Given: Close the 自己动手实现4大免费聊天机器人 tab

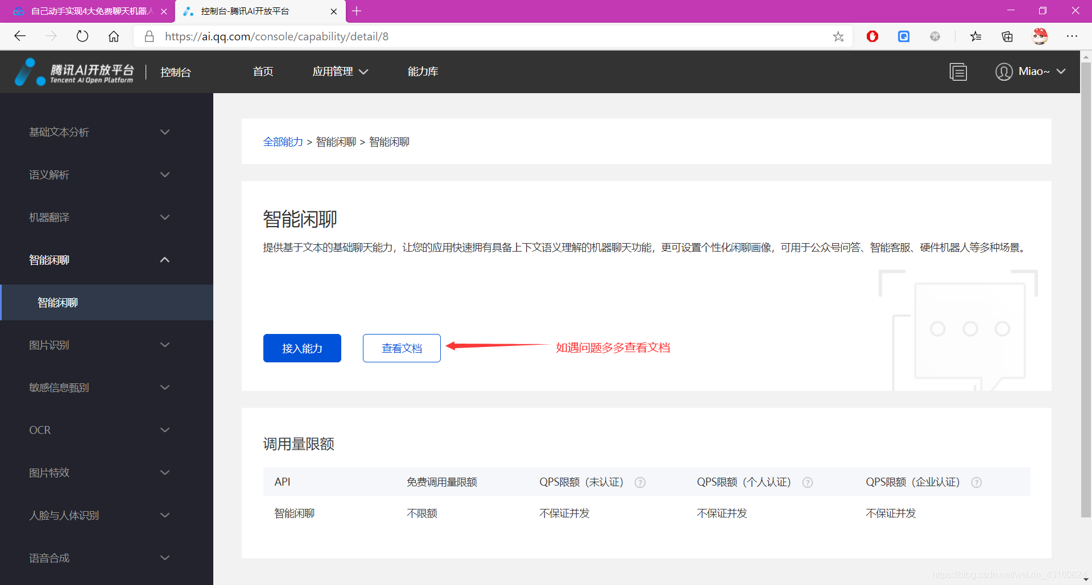Looking at the screenshot, I should coord(164,11).
